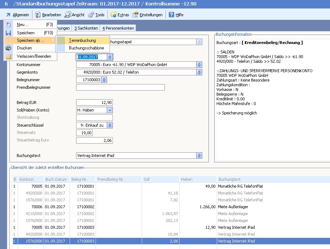This screenshot has height=249, width=330.
Task: Click the floppy disk icon beside Speichern
Action: [x=9, y=33]
